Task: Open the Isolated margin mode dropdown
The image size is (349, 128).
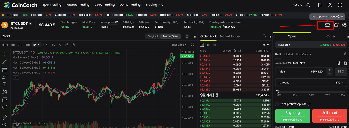Action: click(284, 45)
